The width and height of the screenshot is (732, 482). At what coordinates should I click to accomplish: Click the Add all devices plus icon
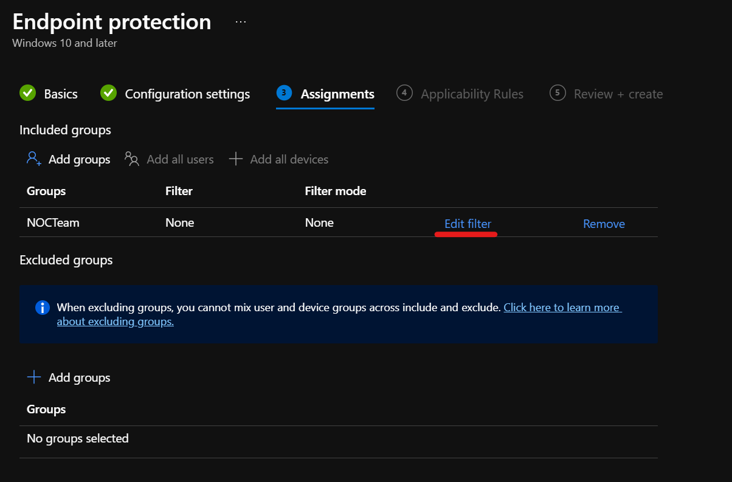(x=235, y=159)
